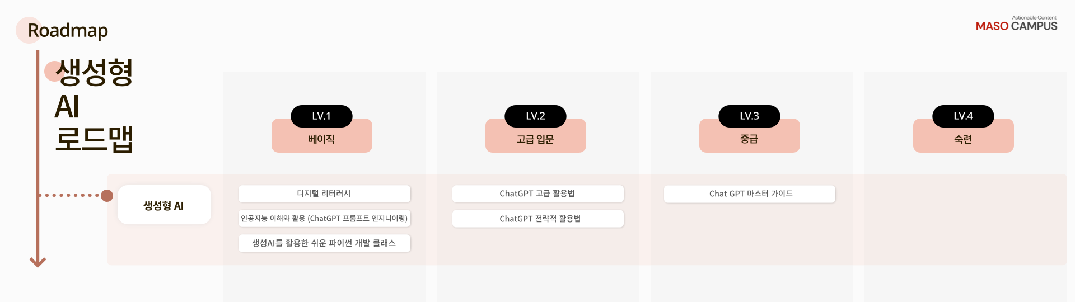Open the 인공지능 이해와 활용 course
The width and height of the screenshot is (1075, 302).
pyautogui.click(x=324, y=218)
